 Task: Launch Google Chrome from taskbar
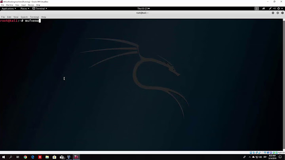pyautogui.click(x=25, y=157)
